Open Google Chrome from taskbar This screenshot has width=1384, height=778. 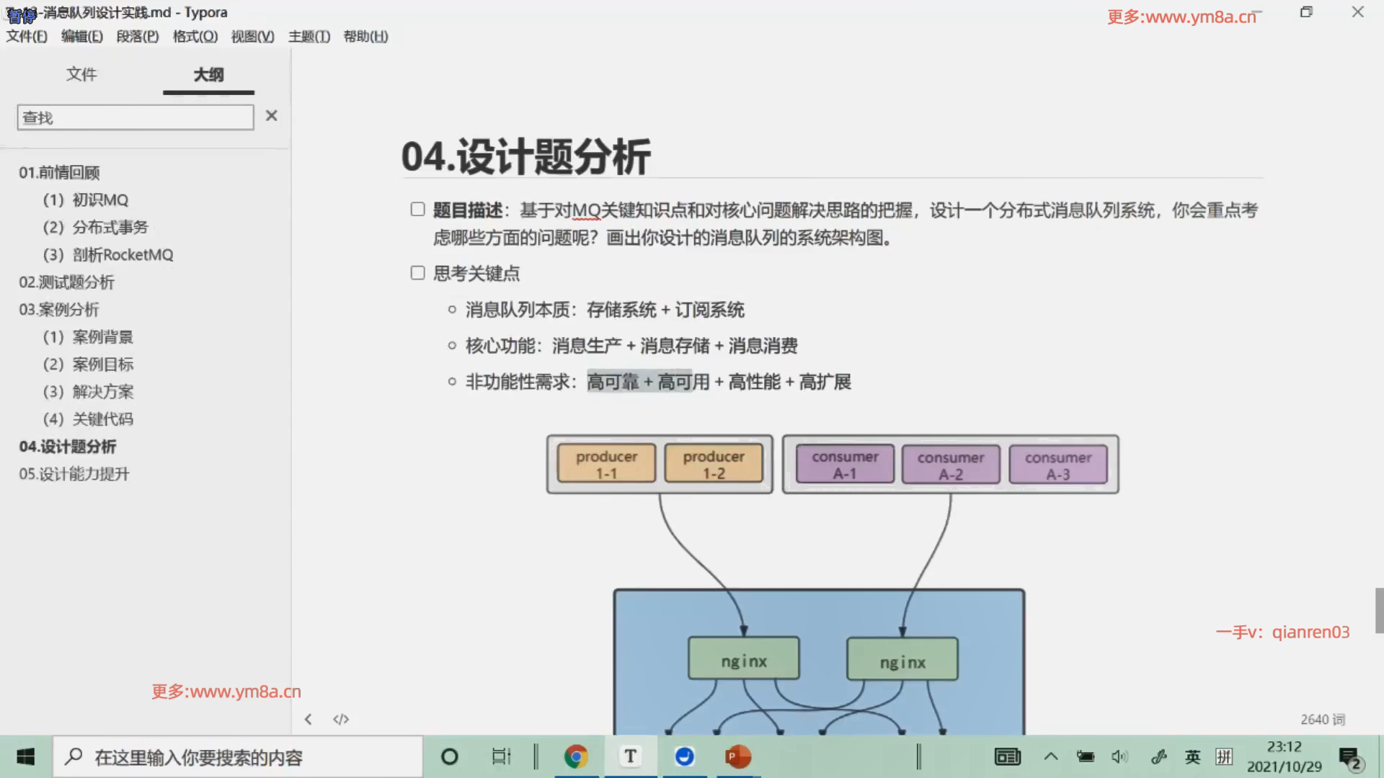click(576, 756)
